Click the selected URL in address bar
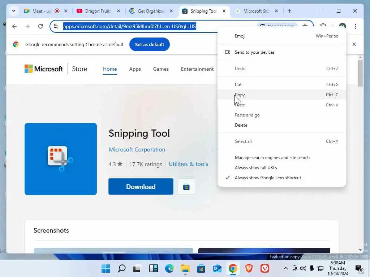The width and height of the screenshot is (370, 277). click(130, 26)
